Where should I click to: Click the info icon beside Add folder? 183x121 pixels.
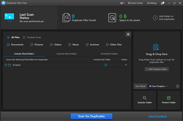tap(155, 18)
